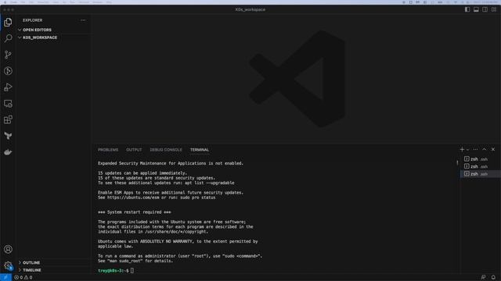Image resolution: width=501 pixels, height=281 pixels.
Task: Open the new terminal launch profile dropdown arrow
Action: pyautogui.click(x=468, y=150)
